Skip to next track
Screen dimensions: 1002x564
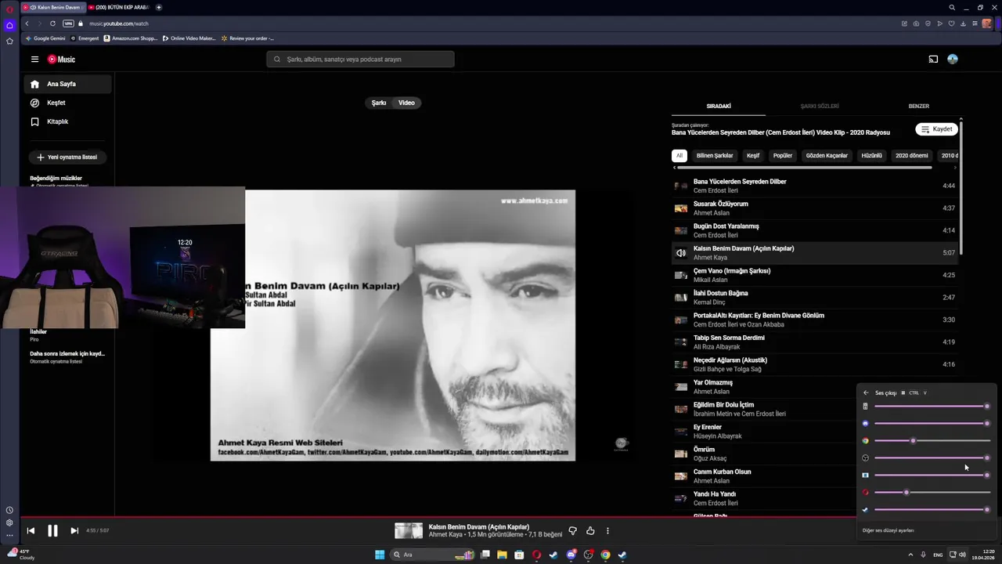74,530
